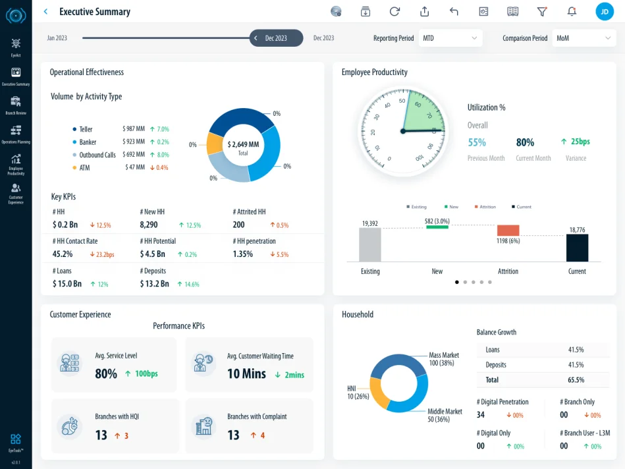Expand the Comparison Period MoM dropdown
Image resolution: width=625 pixels, height=469 pixels.
click(x=584, y=38)
